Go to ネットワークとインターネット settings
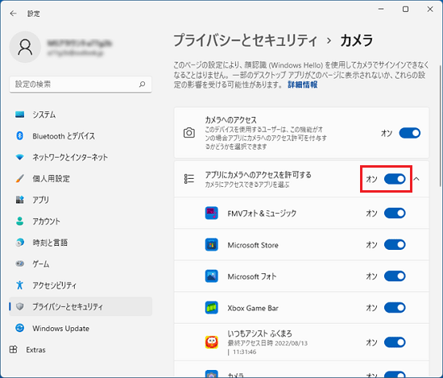Image resolution: width=443 pixels, height=378 pixels. click(x=81, y=157)
